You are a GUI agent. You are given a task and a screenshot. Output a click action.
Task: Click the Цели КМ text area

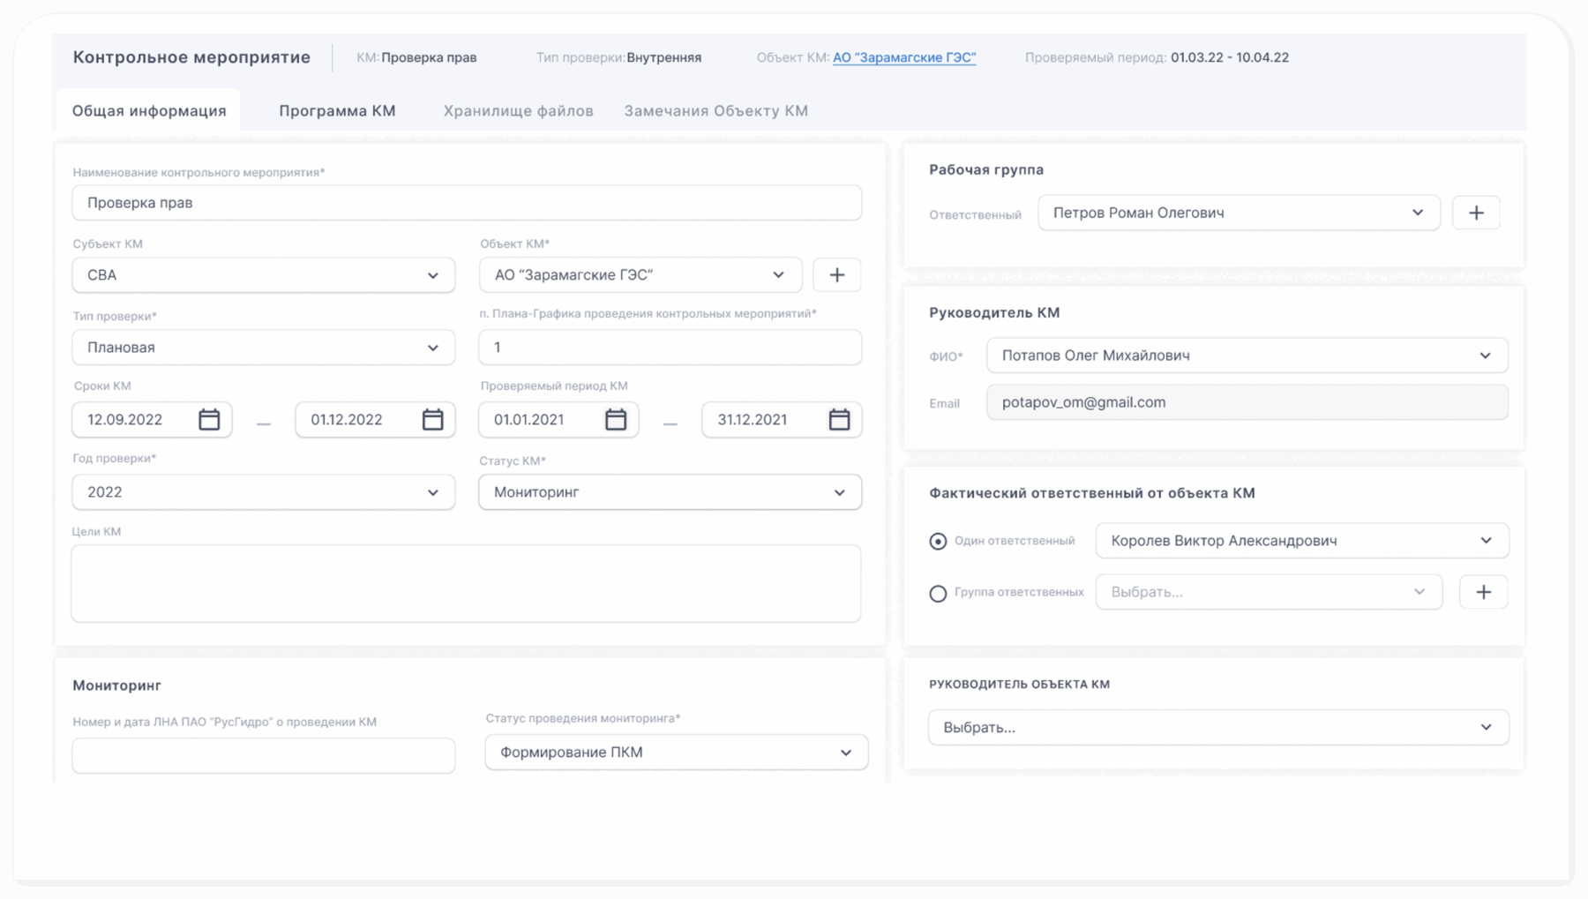[x=466, y=583]
